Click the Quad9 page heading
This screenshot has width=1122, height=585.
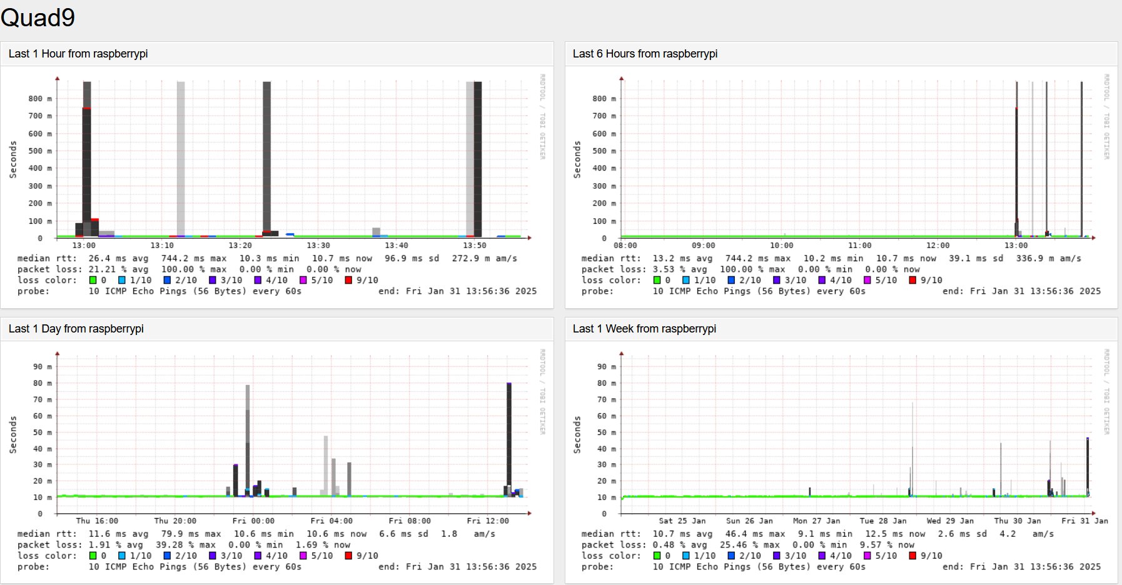coord(38,18)
